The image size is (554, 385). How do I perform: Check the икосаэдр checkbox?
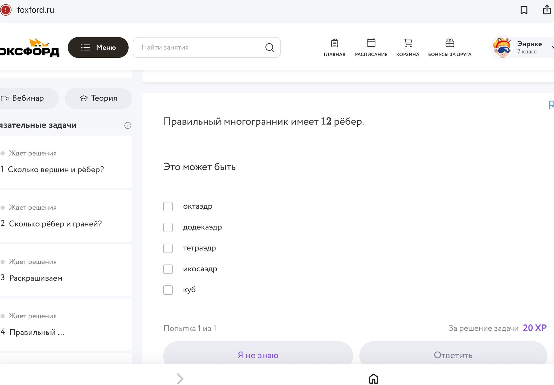point(168,269)
